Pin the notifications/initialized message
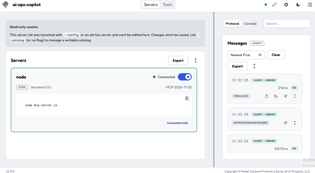This screenshot has height=173, width=315. 285,123
